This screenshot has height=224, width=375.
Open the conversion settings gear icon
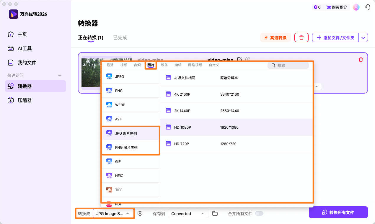140,213
